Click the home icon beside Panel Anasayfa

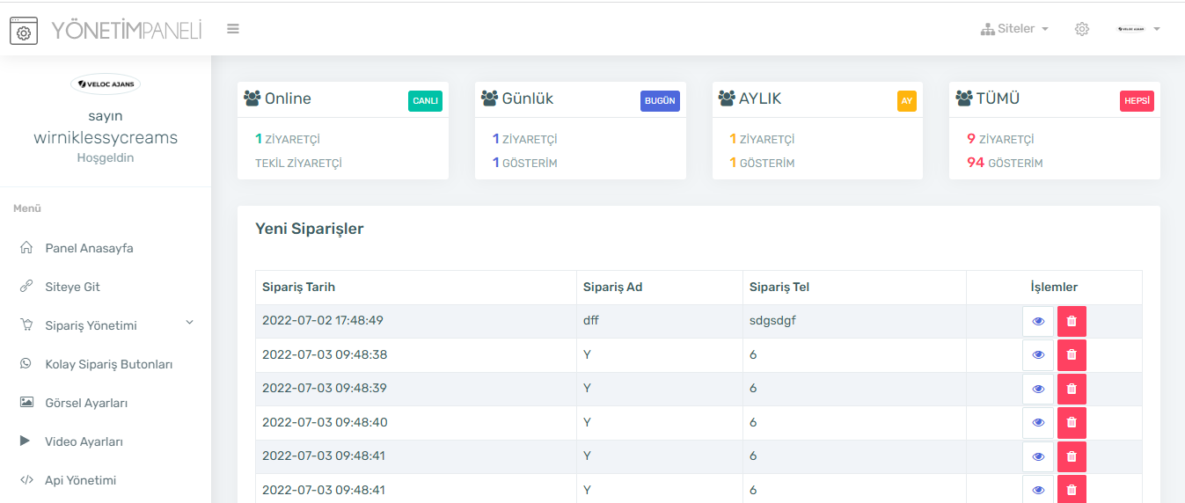26,247
